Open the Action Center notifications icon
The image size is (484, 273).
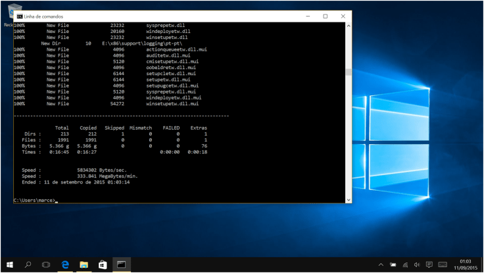429,264
